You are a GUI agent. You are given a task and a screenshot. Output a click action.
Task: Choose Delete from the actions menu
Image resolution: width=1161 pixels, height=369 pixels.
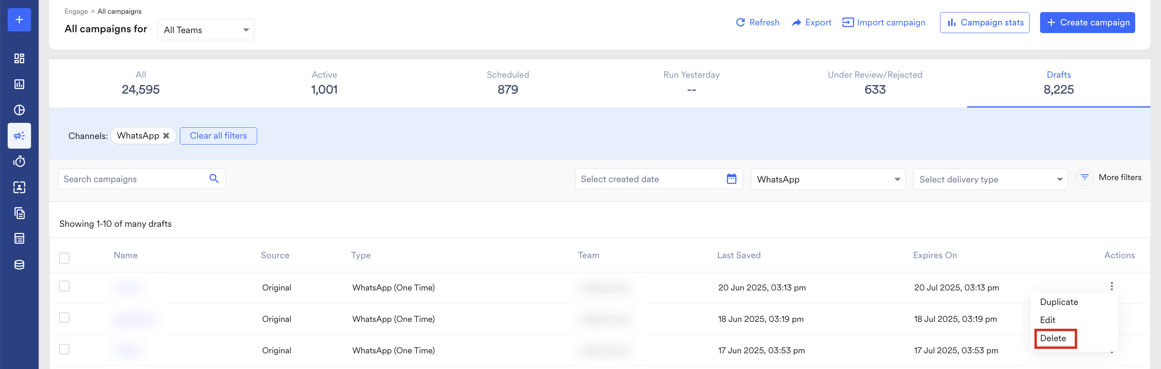(1053, 338)
